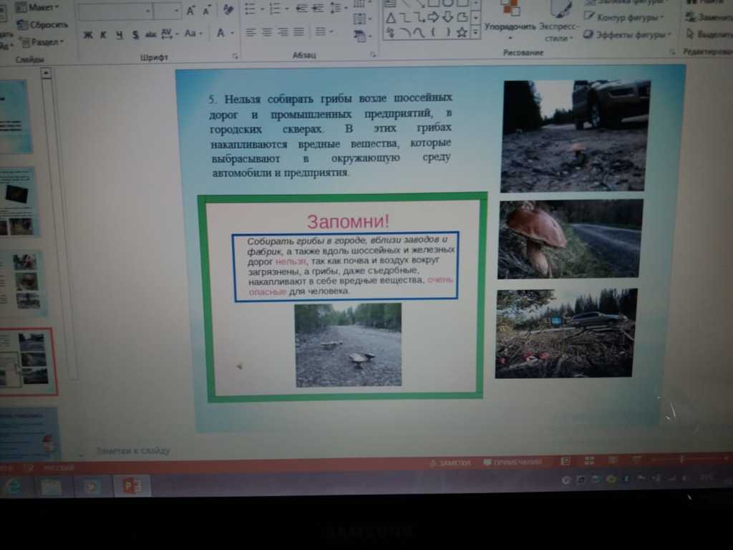Image resolution: width=733 pixels, height=550 pixels.
Task: Clear all formatting eraser icon
Action: 228,9
